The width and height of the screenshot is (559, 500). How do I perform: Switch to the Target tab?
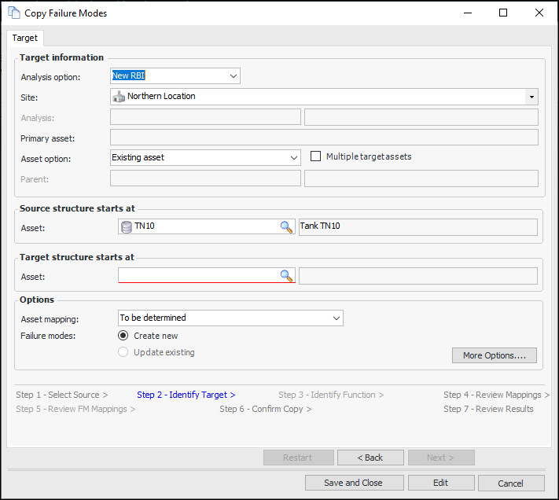coord(24,38)
